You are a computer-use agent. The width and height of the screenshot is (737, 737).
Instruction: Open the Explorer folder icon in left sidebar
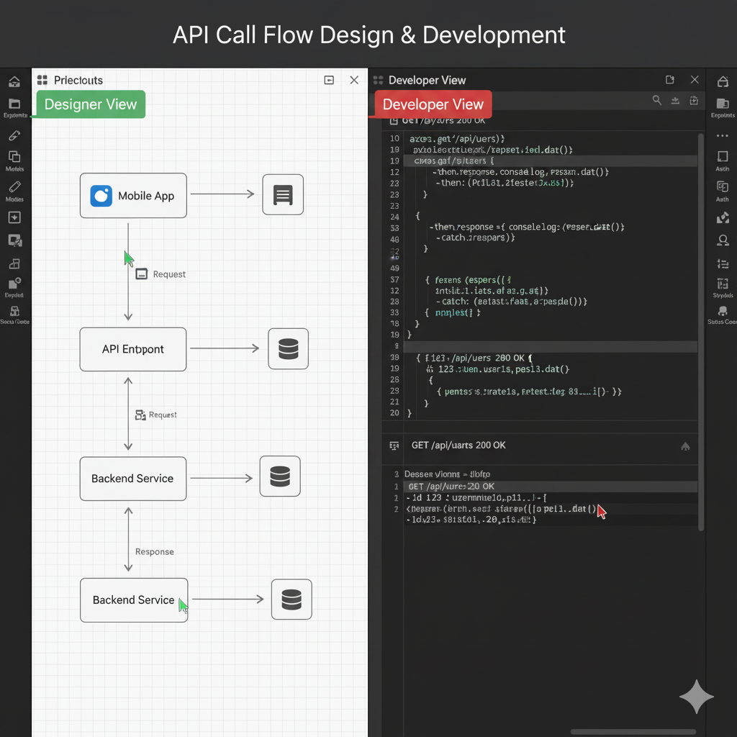coord(14,104)
